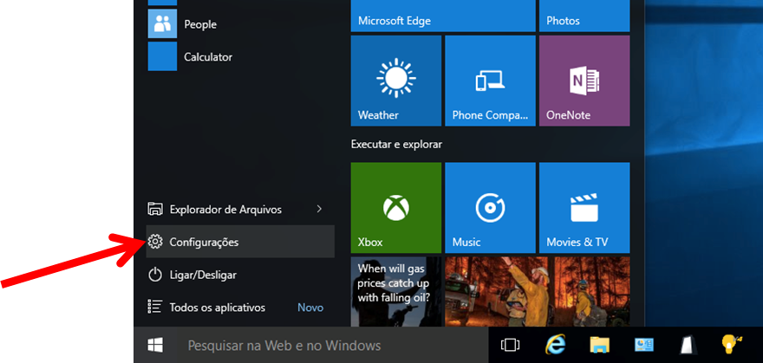This screenshot has width=763, height=363.
Task: Open the white sheet app on the taskbar
Action: [688, 345]
